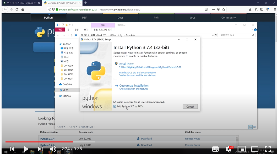
Task: Open page actions three-dot menu
Action: [x=213, y=9]
